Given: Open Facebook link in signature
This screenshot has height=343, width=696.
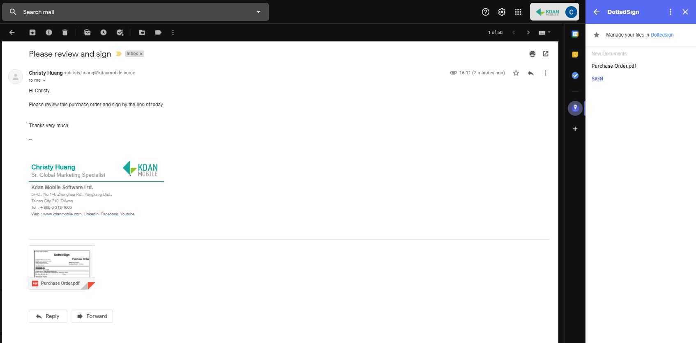Looking at the screenshot, I should (x=109, y=214).
